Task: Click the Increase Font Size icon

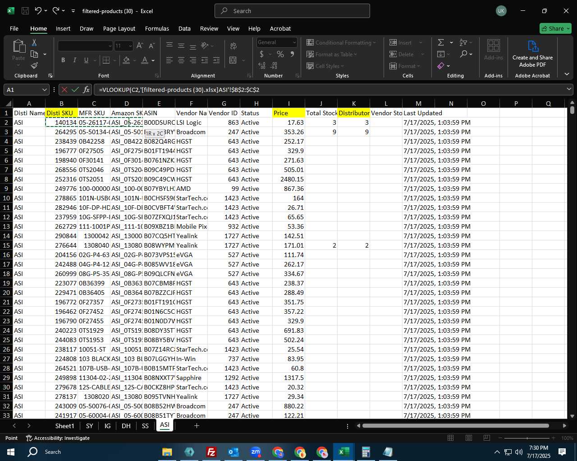Action: click(140, 45)
